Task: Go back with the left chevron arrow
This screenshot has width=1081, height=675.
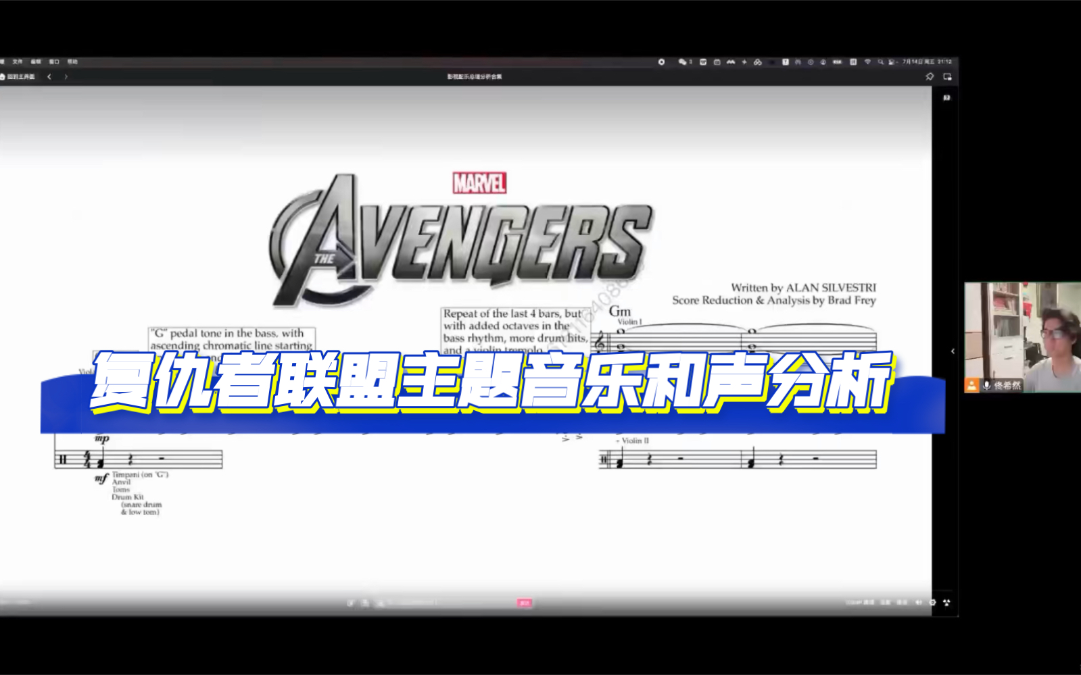Action: point(49,76)
